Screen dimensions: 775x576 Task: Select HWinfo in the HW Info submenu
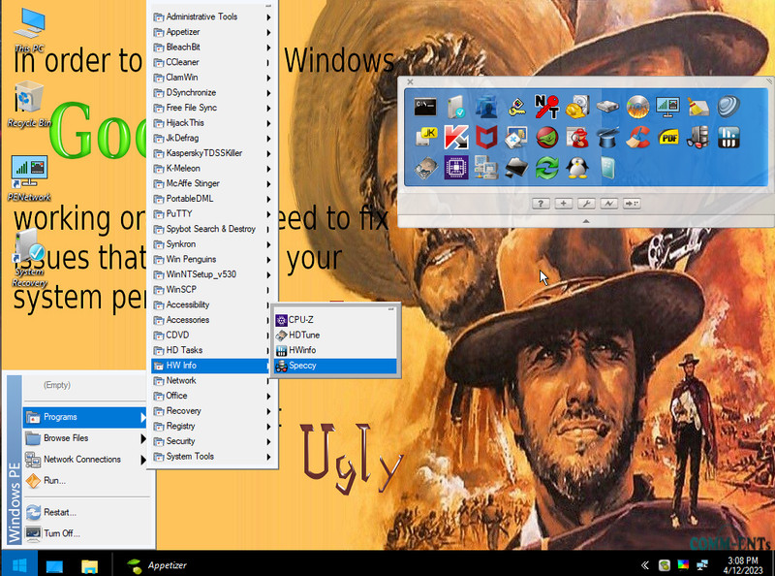(335, 350)
